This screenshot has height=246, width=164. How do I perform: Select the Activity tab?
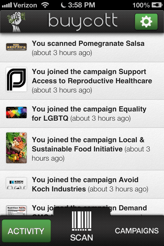point(26,231)
